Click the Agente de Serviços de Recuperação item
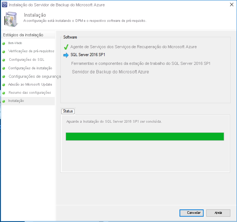Viewport: 237px width, 222px height. 134,47
